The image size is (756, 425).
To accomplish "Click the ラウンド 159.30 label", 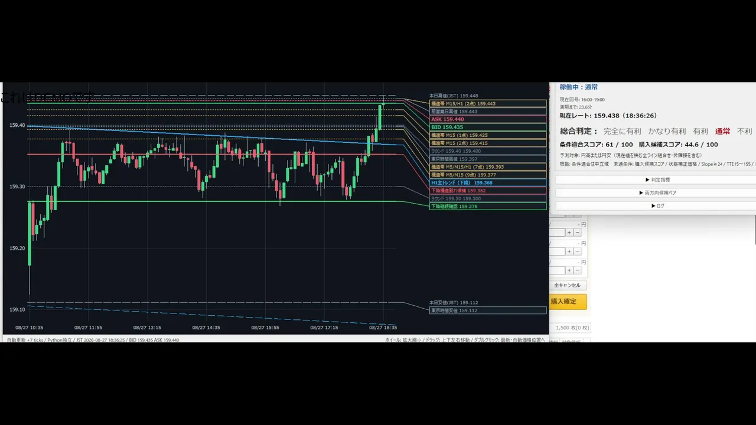I will (x=488, y=198).
